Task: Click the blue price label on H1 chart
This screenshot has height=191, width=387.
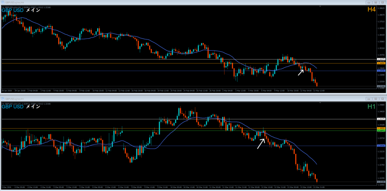Action: [381, 146]
